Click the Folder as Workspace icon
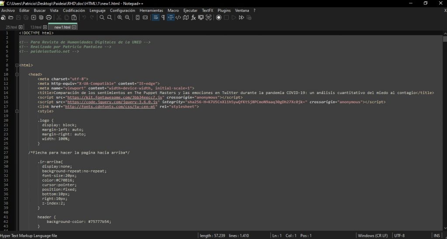Viewport: 447px width, 239px height. coord(201,17)
